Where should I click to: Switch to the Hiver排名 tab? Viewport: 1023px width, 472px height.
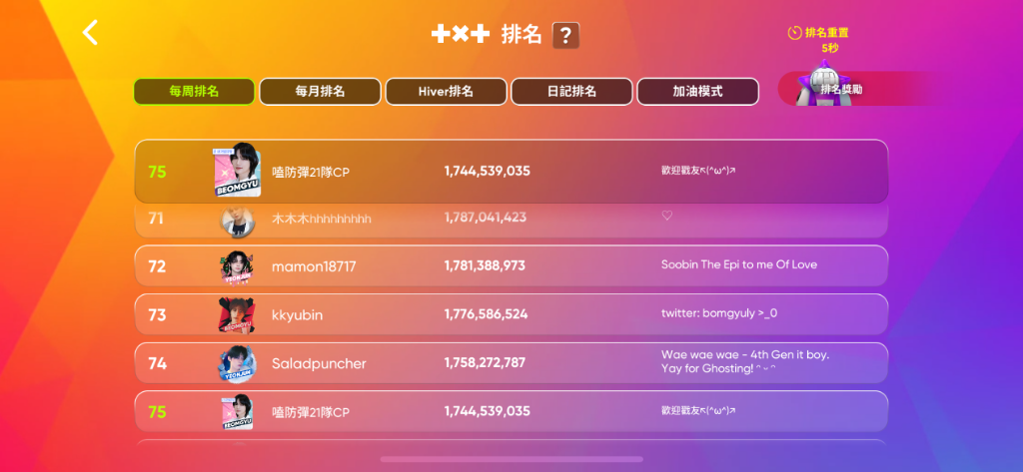click(x=446, y=91)
